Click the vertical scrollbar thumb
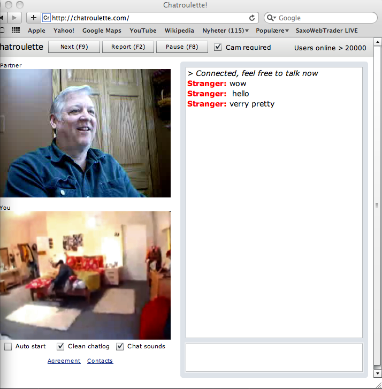382x389 pixels. (378, 205)
